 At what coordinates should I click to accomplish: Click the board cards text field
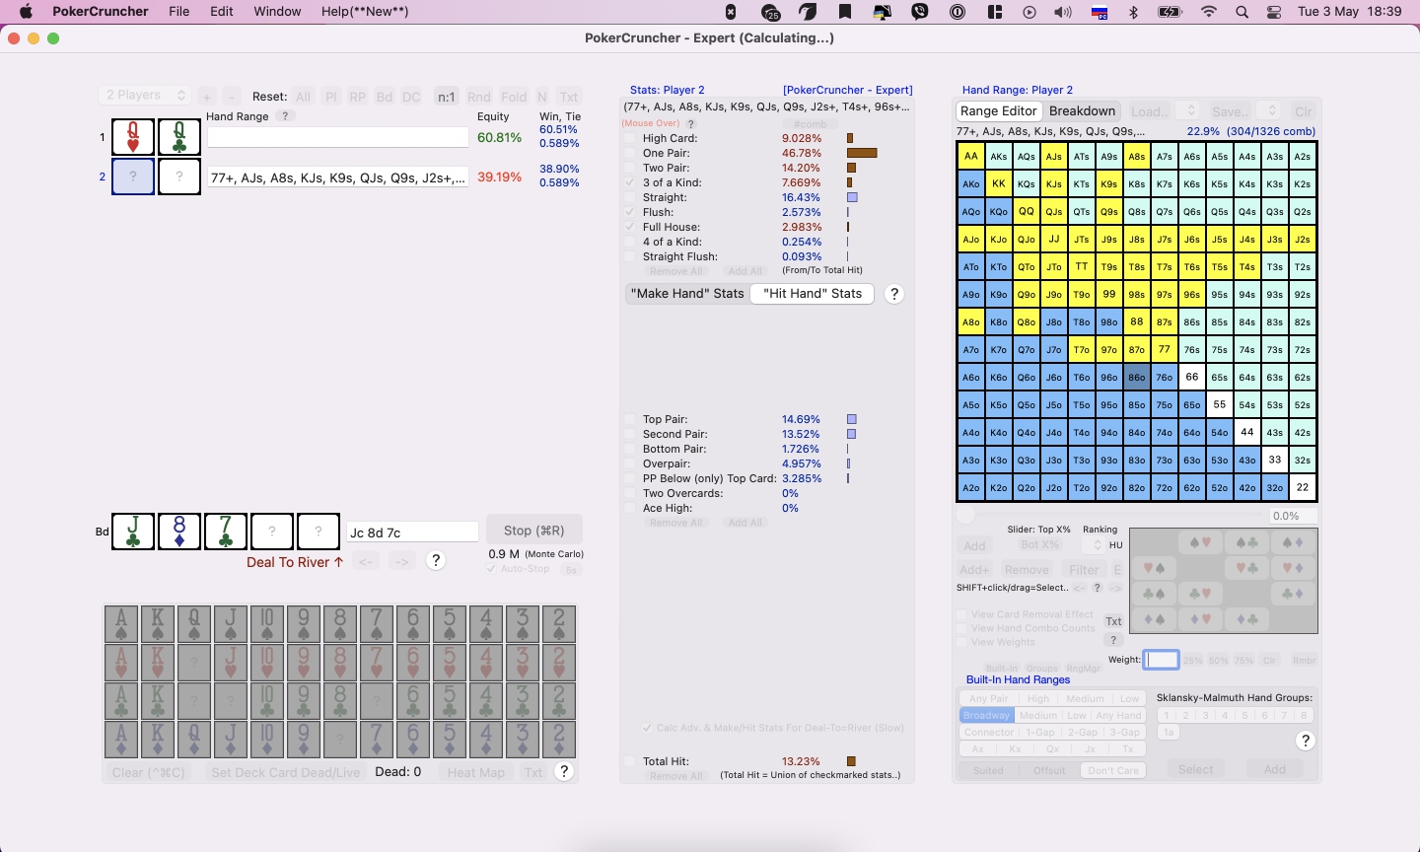pos(412,532)
